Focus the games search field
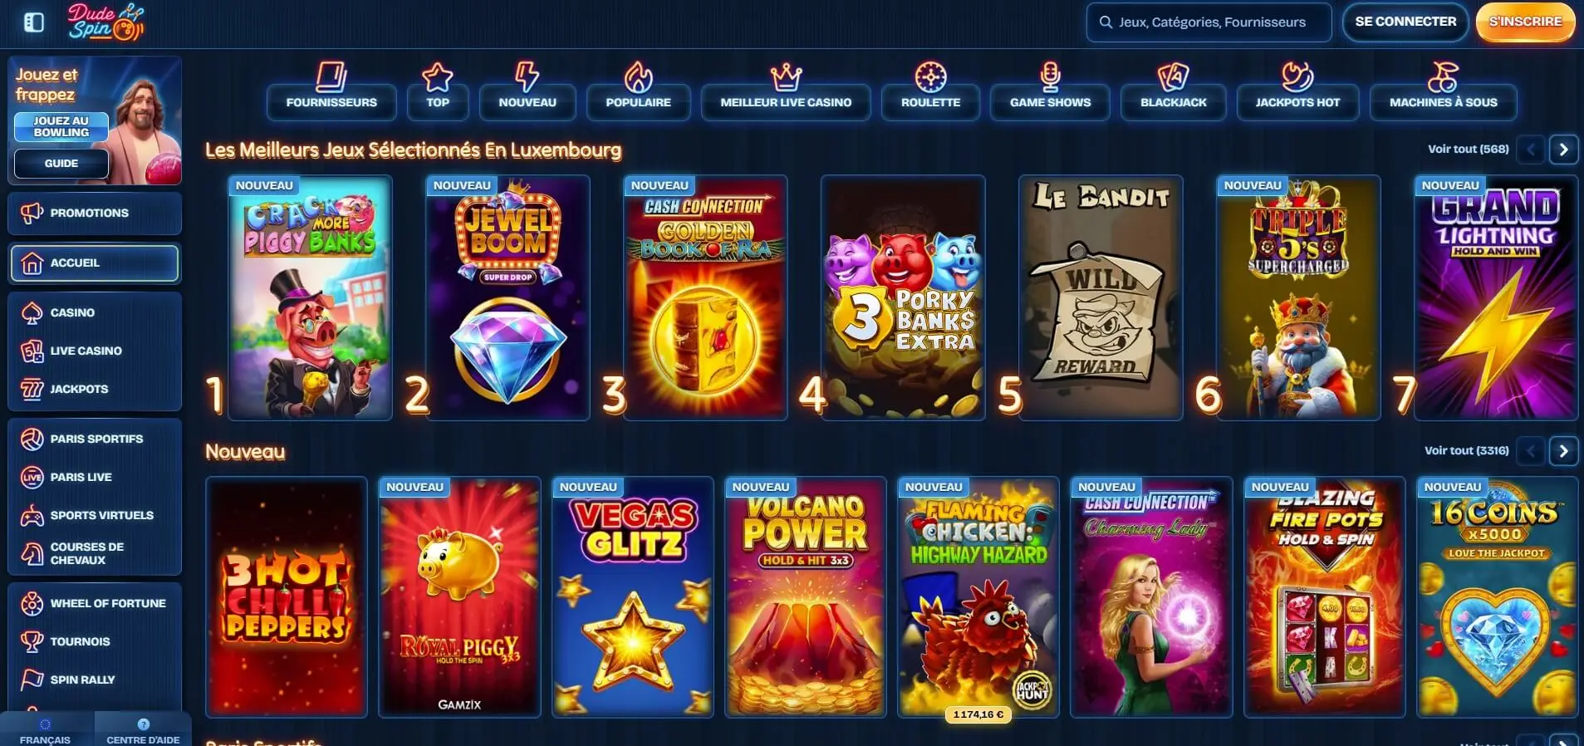1584x746 pixels. (1209, 22)
